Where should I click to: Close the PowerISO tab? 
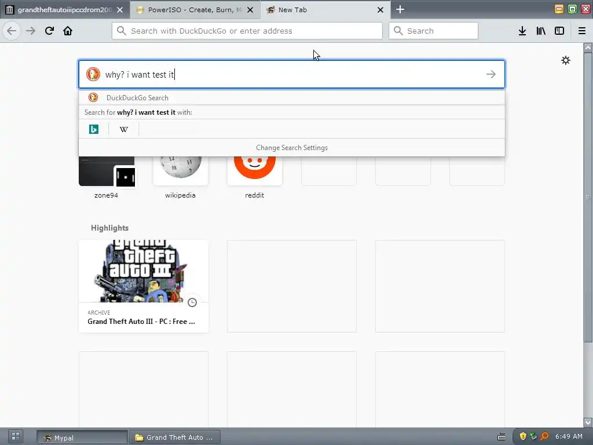coord(250,10)
